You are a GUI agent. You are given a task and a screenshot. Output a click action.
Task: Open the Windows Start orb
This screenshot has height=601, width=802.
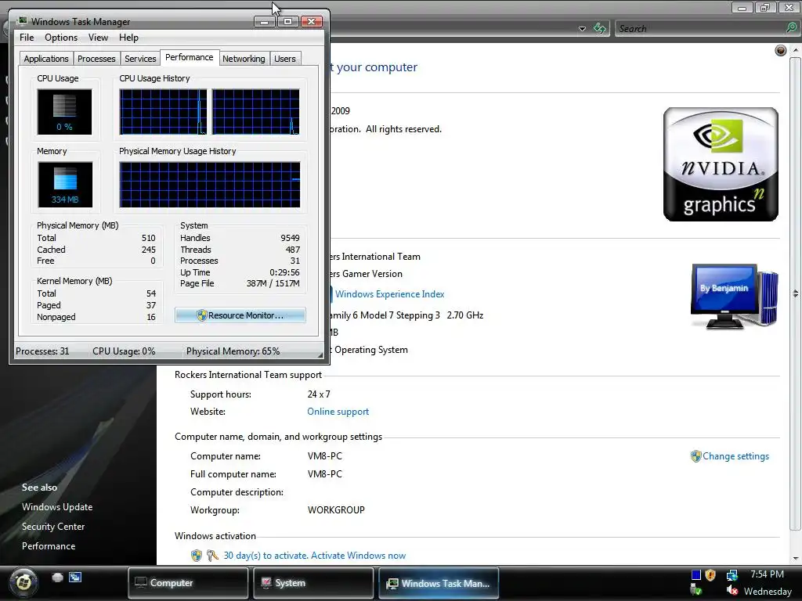(x=23, y=582)
